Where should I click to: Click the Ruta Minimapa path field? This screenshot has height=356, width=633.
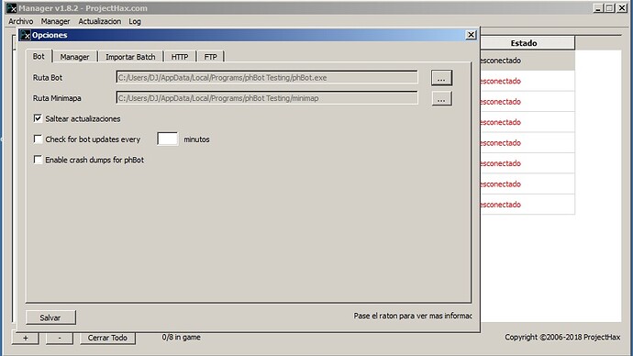pyautogui.click(x=267, y=98)
